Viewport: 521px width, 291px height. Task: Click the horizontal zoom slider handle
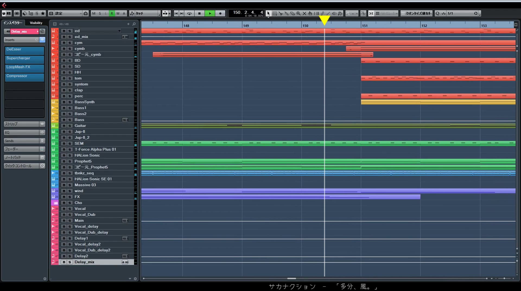click(x=504, y=279)
